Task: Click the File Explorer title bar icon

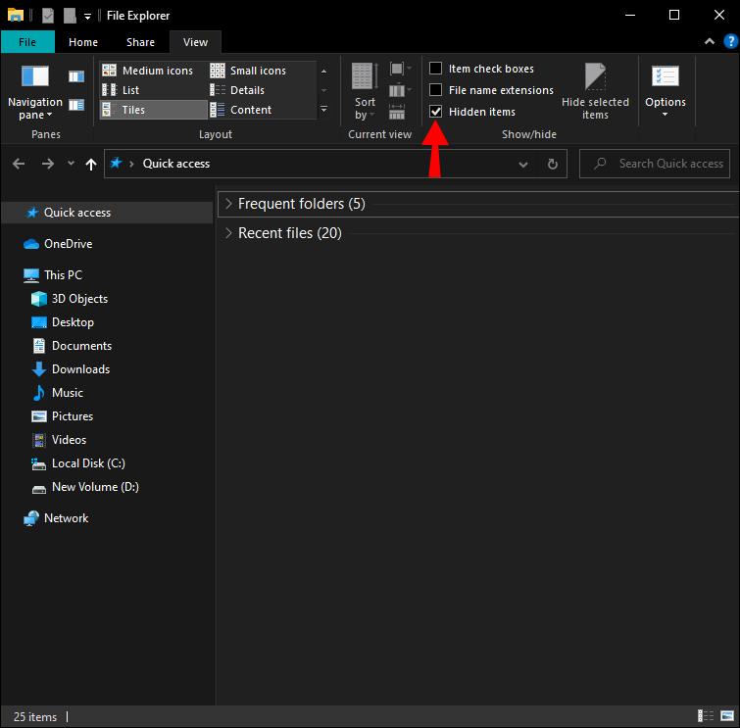Action: [16, 15]
